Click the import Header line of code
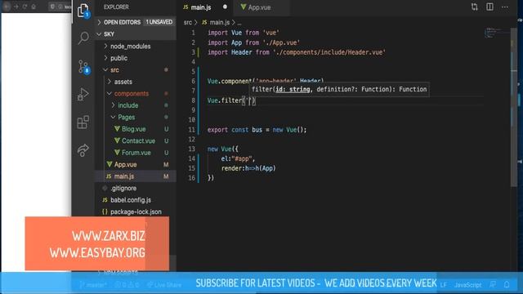 point(296,52)
